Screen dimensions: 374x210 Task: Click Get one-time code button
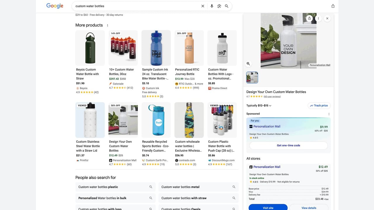[288, 146]
